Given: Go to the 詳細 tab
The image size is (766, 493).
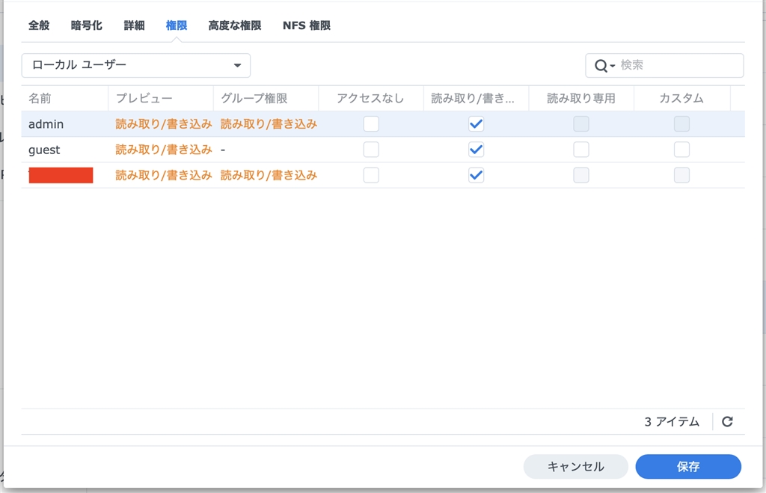Looking at the screenshot, I should tap(135, 25).
